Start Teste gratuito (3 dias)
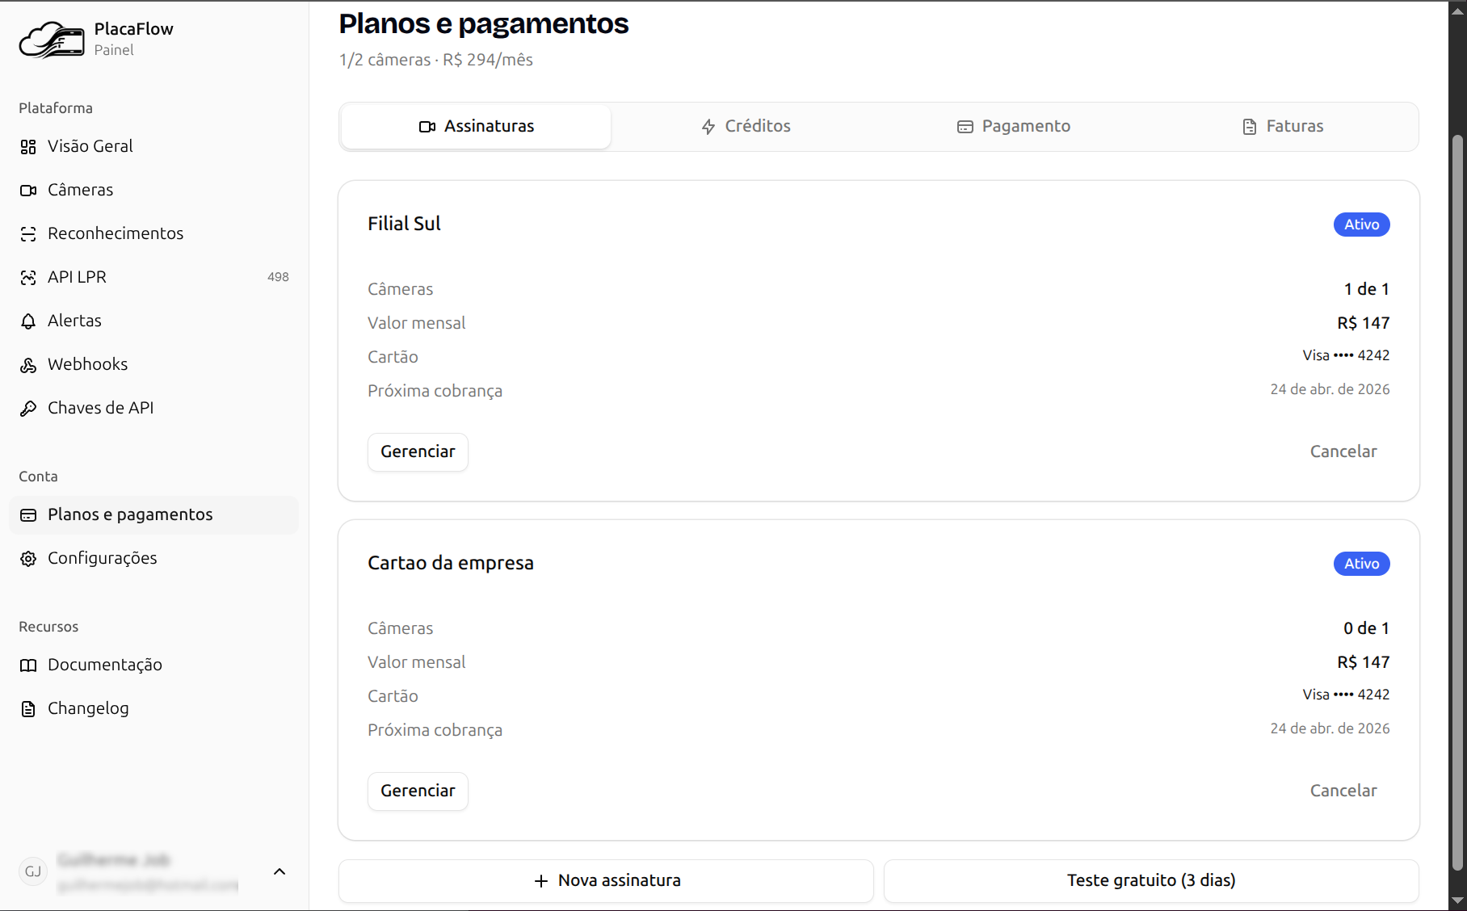Image resolution: width=1467 pixels, height=911 pixels. coord(1151,881)
